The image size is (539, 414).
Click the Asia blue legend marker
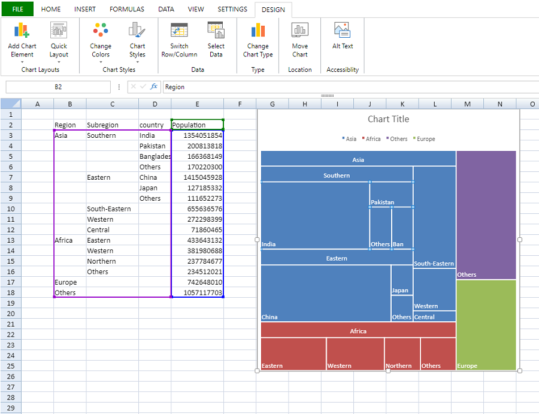pos(343,138)
